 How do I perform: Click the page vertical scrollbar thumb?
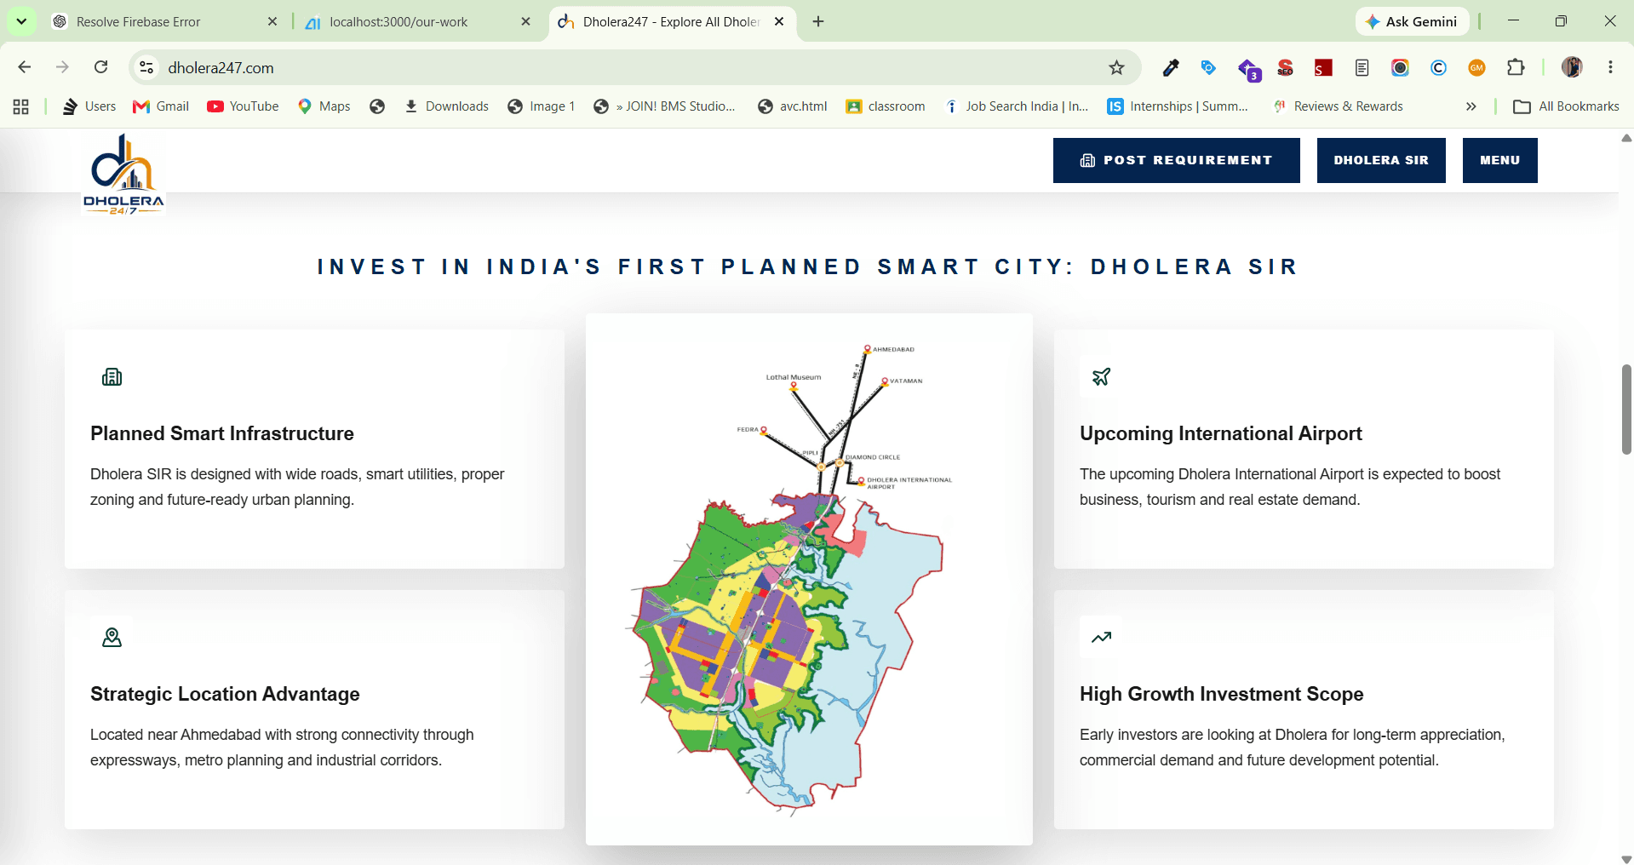click(1625, 409)
